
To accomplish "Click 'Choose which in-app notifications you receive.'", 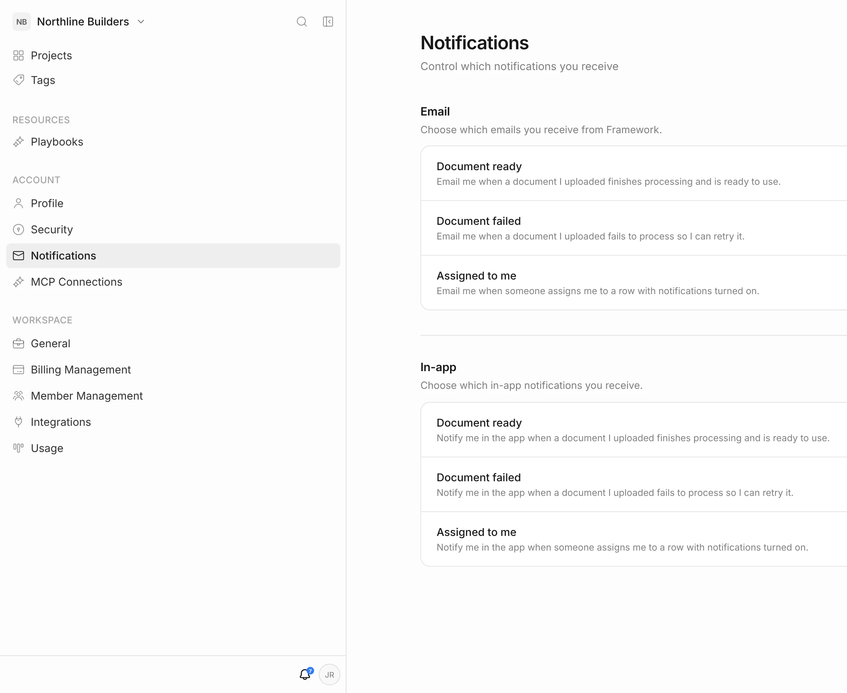I will tap(531, 386).
